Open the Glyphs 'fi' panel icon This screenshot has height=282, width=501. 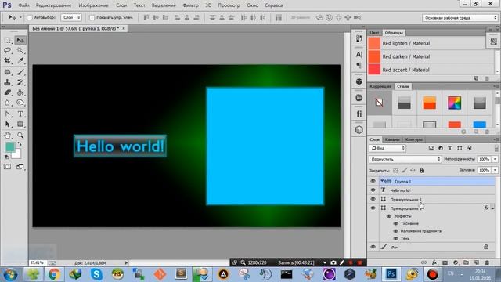[x=359, y=114]
